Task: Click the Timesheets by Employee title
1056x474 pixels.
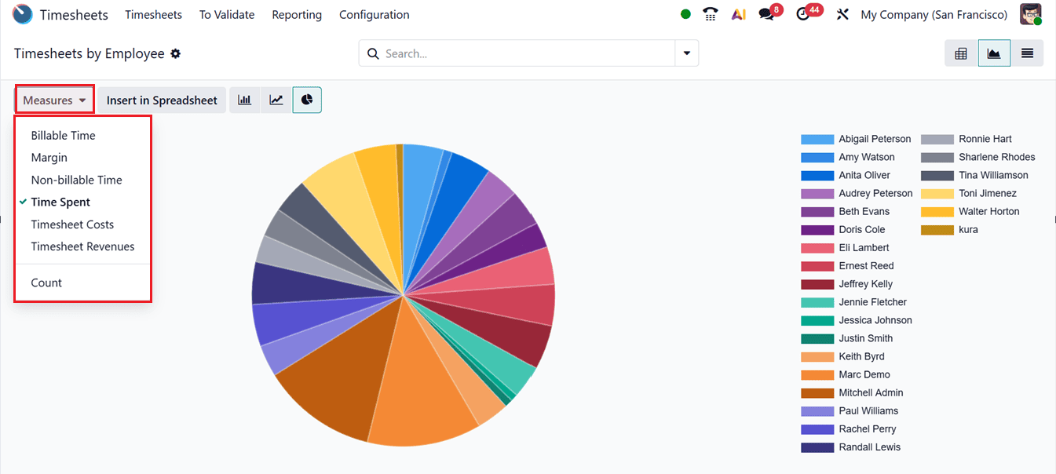Action: point(90,53)
